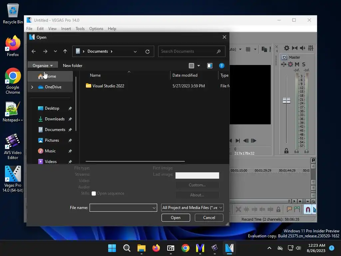The width and height of the screenshot is (341, 256).
Task: Expand the address bar path dropdown
Action: coord(135,52)
